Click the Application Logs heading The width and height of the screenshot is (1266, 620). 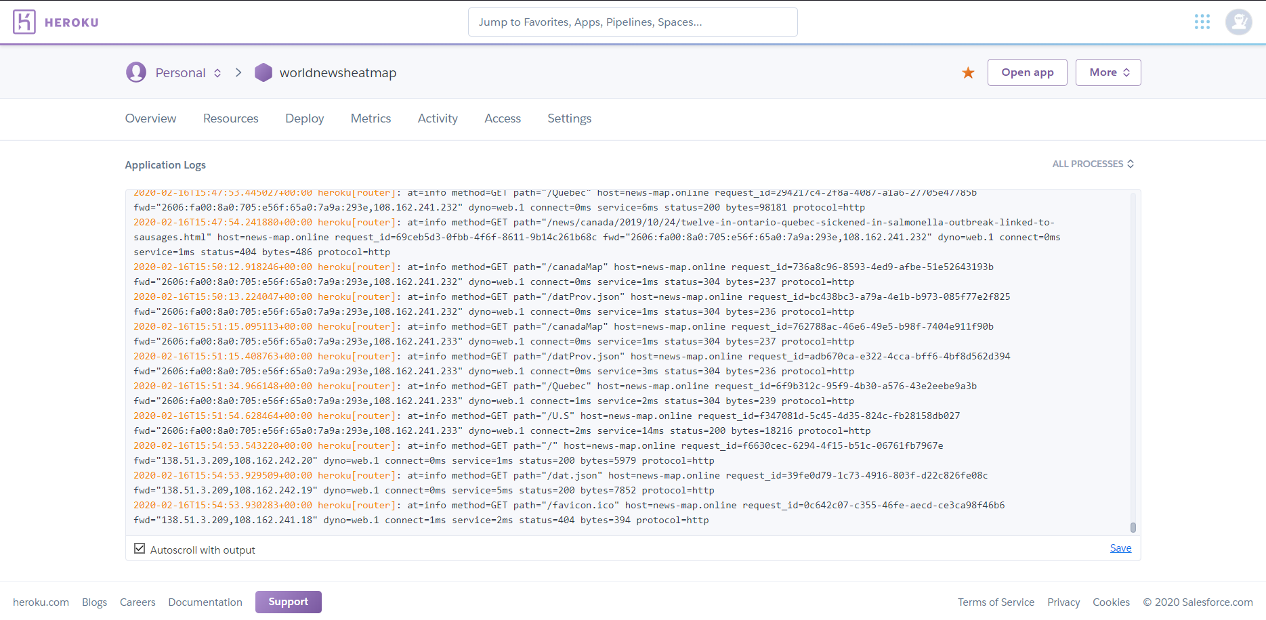(165, 165)
